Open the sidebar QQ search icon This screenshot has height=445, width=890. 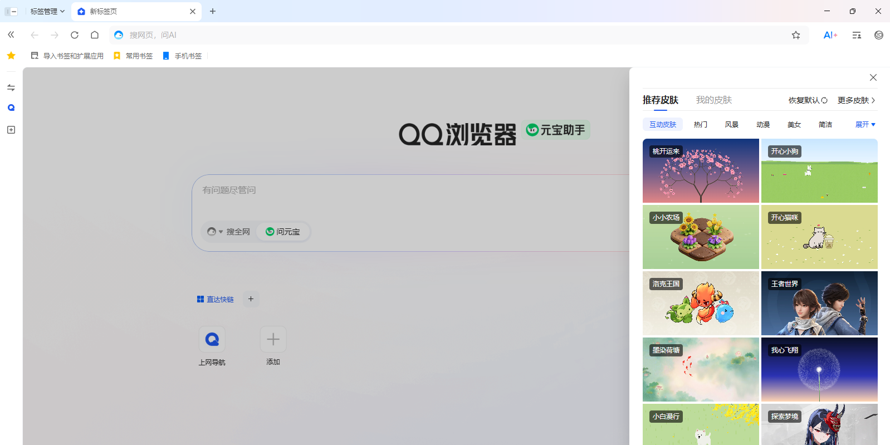point(11,107)
